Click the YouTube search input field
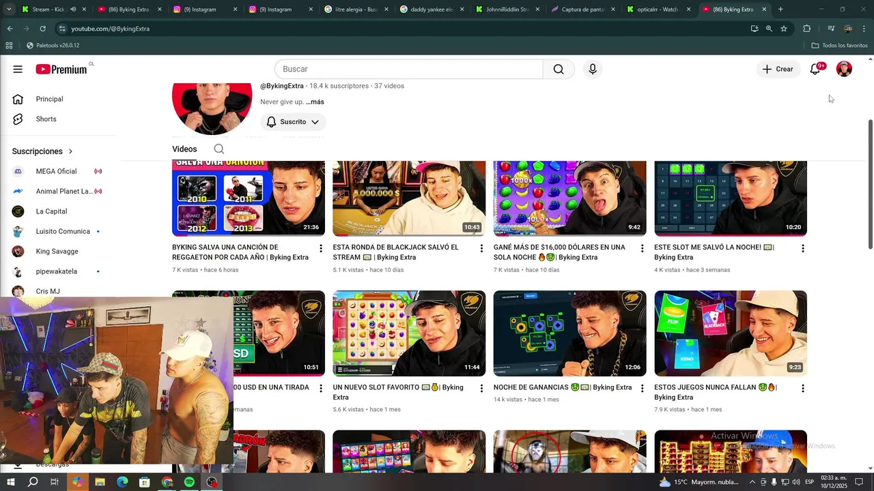The height and width of the screenshot is (491, 874). click(408, 69)
